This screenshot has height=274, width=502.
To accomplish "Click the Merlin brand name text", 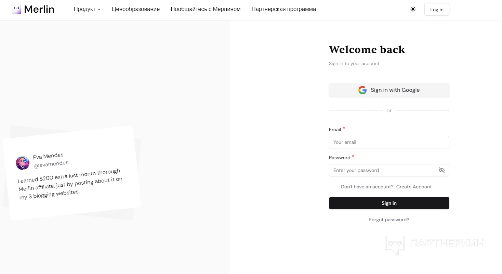I will pos(39,9).
